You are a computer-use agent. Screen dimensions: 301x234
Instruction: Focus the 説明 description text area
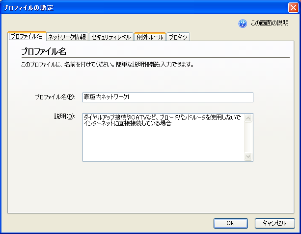(163, 137)
